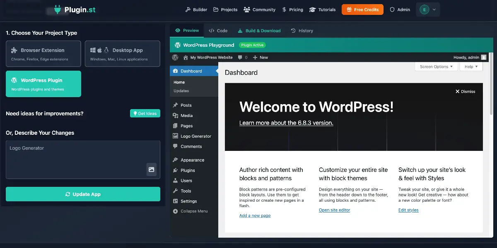
Task: Click the Get Ideas button
Action: [145, 113]
